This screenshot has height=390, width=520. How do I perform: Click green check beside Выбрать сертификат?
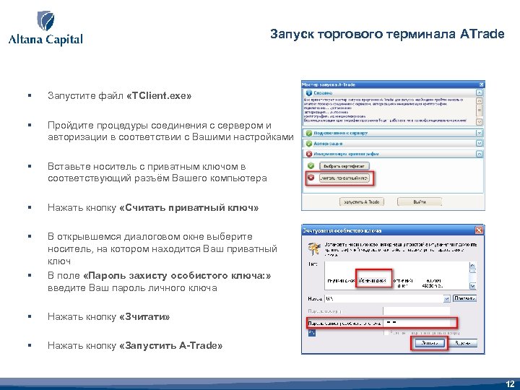tap(311, 165)
